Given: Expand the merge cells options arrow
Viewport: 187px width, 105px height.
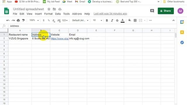Looking at the screenshot, I should point(145,20).
